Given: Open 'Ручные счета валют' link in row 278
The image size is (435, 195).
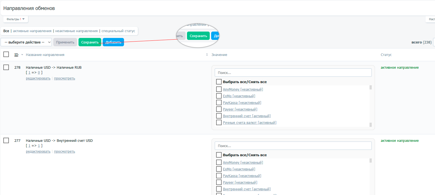Looking at the screenshot, I should pyautogui.click(x=249, y=122).
